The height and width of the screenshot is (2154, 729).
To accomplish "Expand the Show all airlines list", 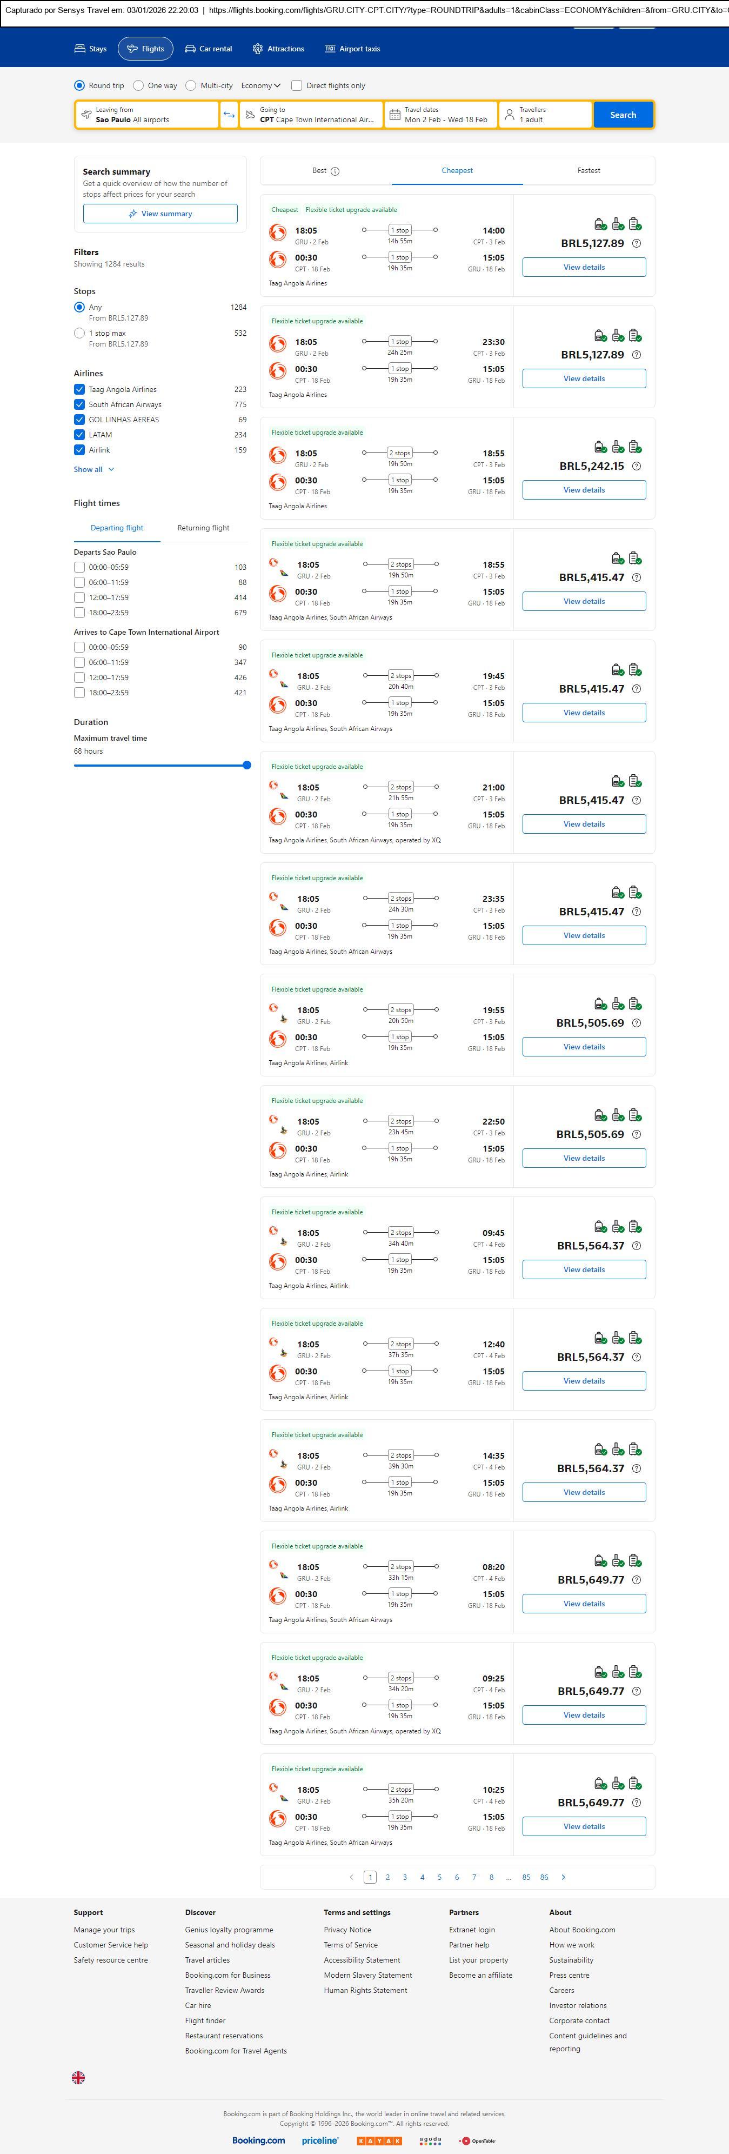I will click(93, 469).
